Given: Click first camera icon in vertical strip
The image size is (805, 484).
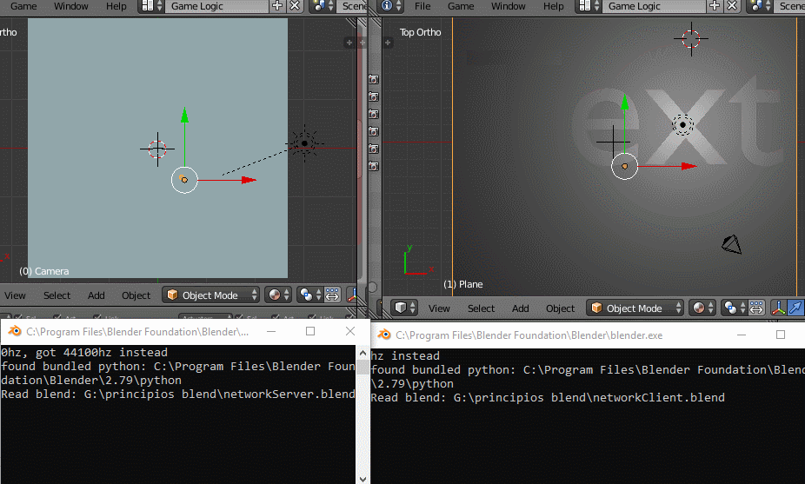Looking at the screenshot, I should point(374,80).
